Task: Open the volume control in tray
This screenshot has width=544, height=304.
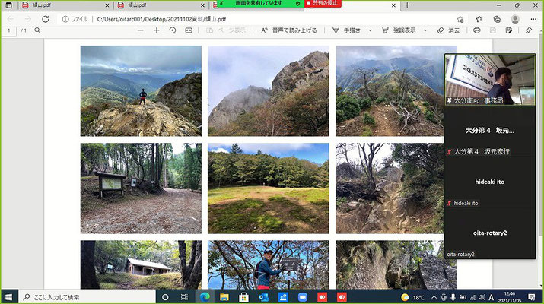Action: (482, 297)
